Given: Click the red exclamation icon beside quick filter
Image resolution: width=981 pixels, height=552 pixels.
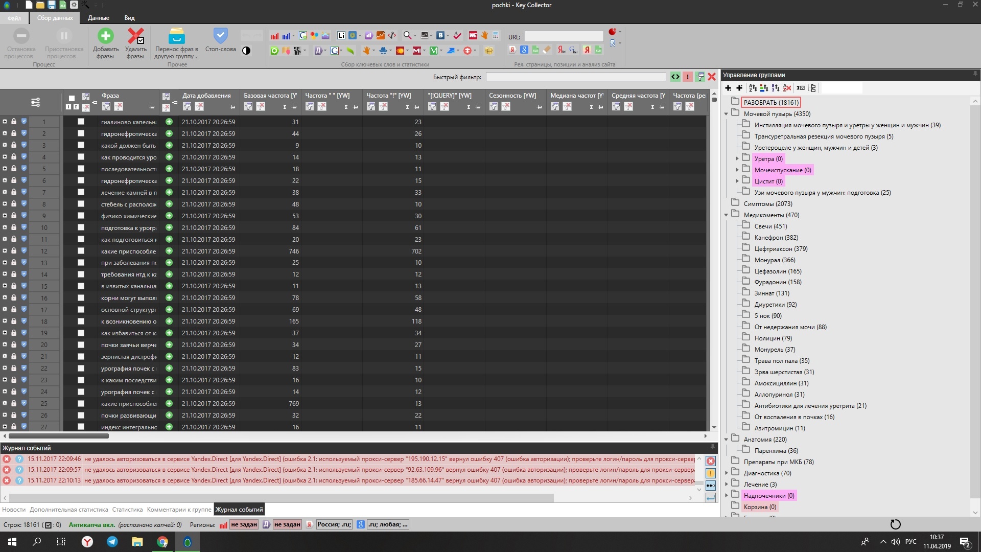Looking at the screenshot, I should [688, 77].
